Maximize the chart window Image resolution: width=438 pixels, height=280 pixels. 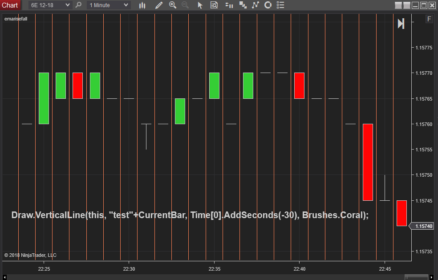coord(424,5)
